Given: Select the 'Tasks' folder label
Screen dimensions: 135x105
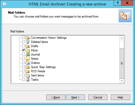Looking at the screenshot, I should [35, 80].
